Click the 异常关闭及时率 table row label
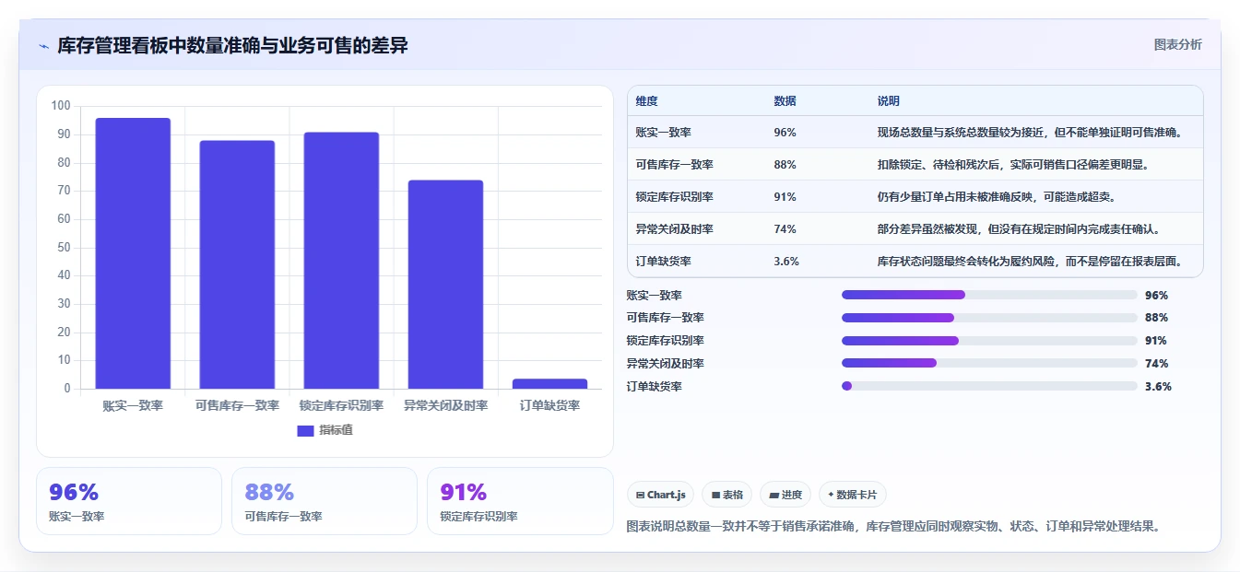This screenshot has height=572, width=1240. [675, 229]
